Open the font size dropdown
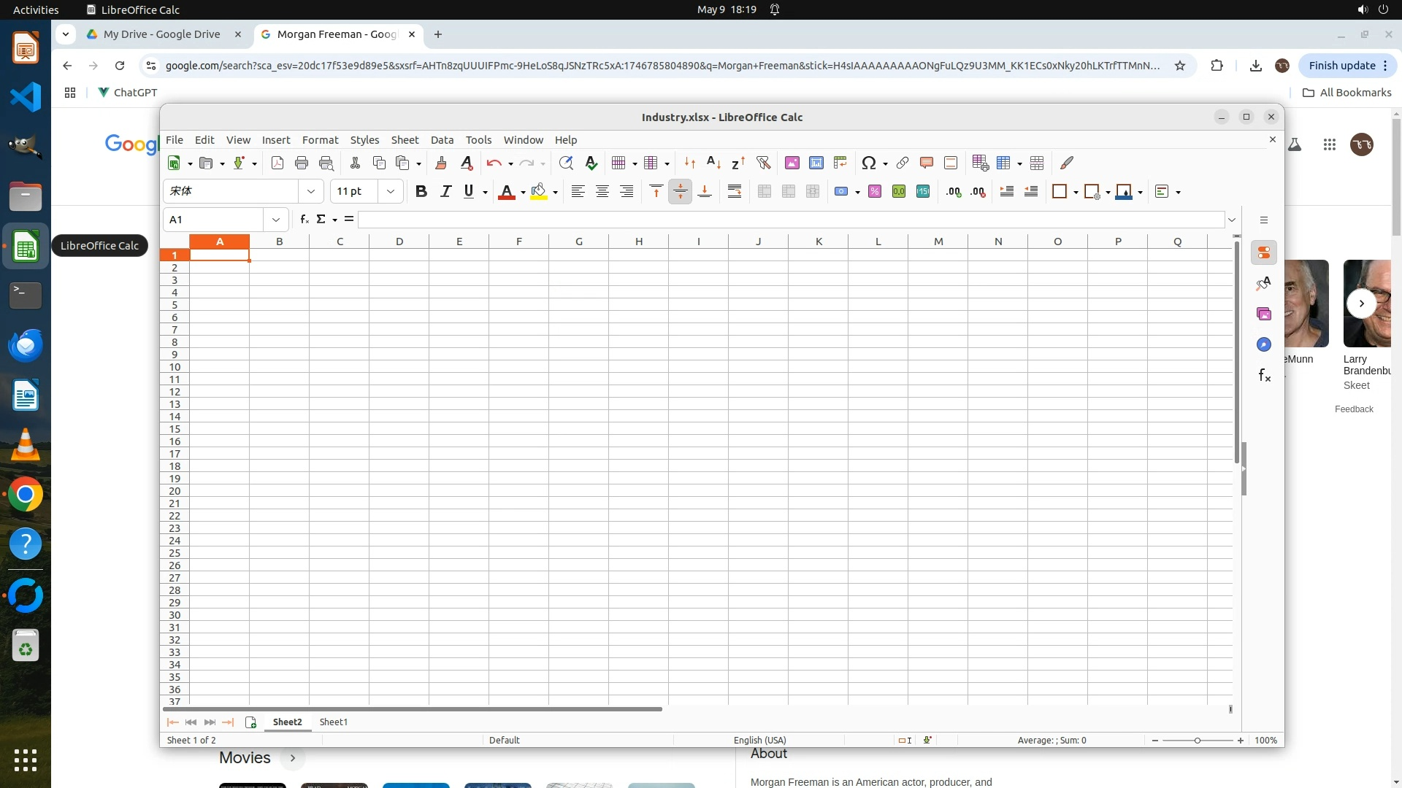 tap(391, 191)
